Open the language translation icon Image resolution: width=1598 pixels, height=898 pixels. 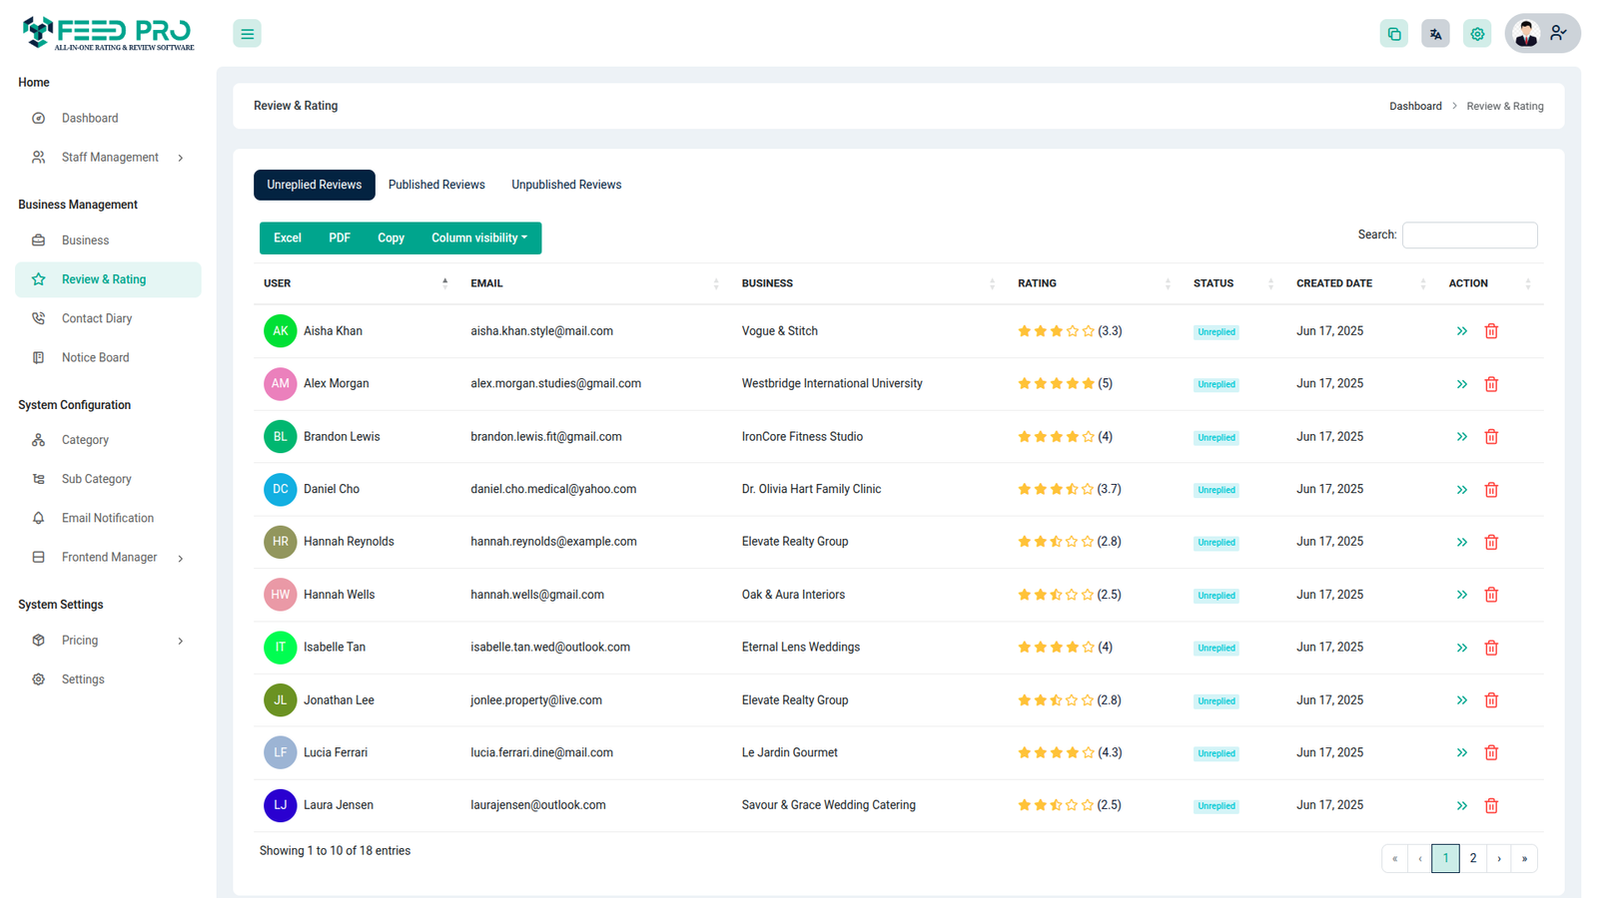tap(1435, 34)
